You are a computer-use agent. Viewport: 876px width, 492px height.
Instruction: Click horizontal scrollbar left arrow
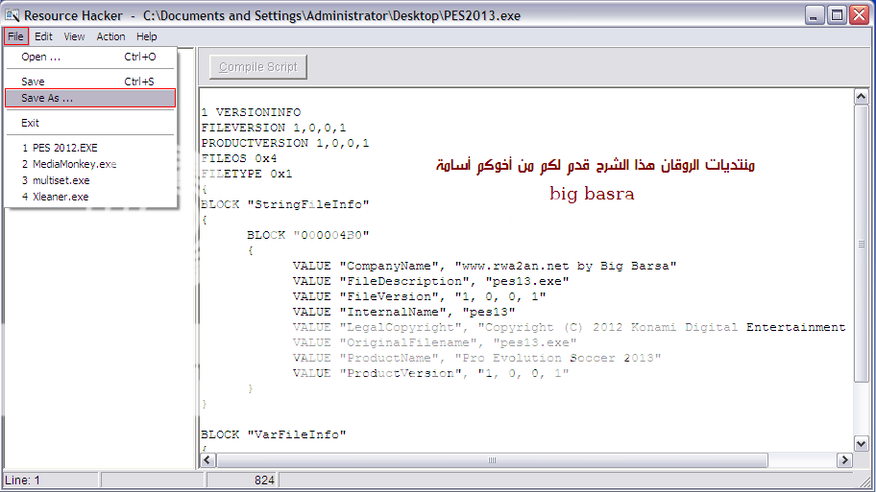pyautogui.click(x=207, y=460)
